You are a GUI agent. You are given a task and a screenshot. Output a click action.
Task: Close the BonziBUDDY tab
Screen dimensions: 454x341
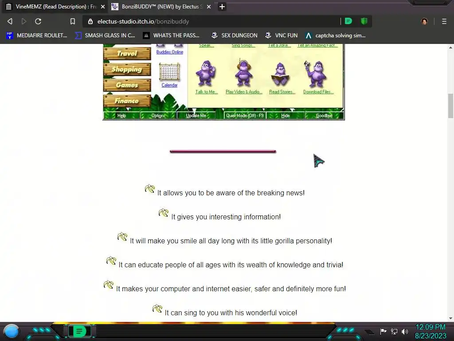click(x=209, y=7)
